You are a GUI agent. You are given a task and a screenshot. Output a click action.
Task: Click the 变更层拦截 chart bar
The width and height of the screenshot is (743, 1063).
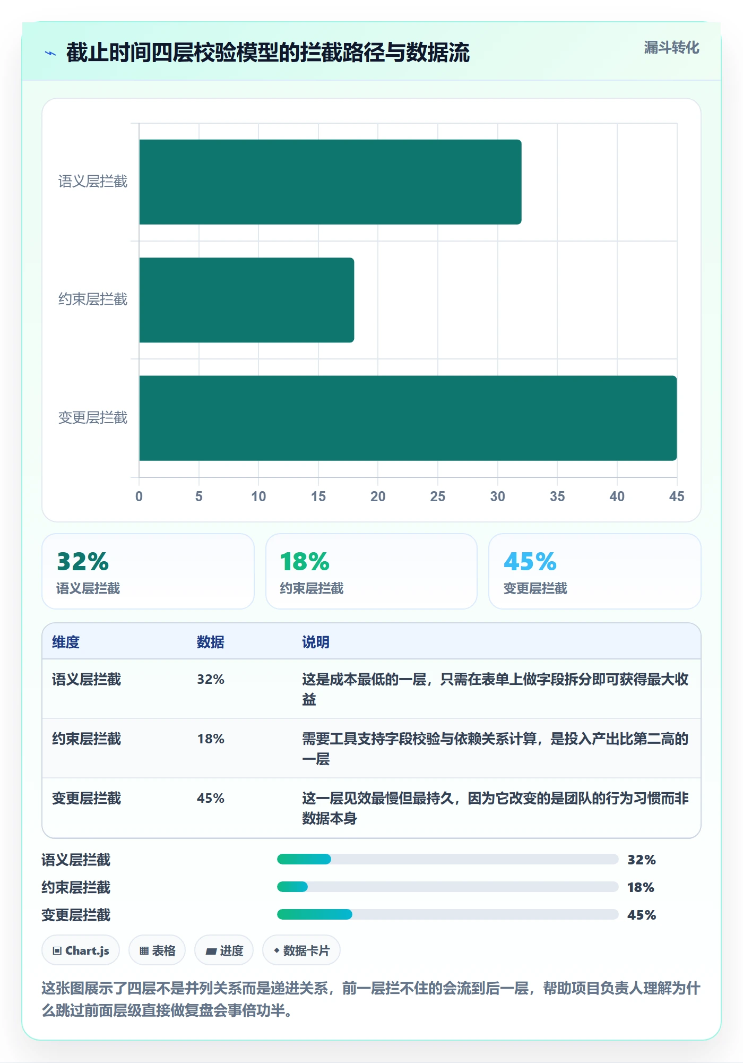pyautogui.click(x=408, y=418)
